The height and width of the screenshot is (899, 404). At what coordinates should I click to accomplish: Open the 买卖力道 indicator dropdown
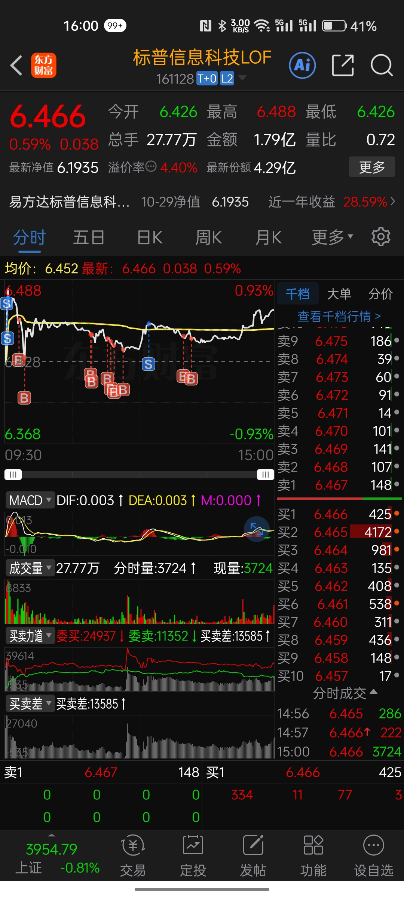tap(30, 636)
